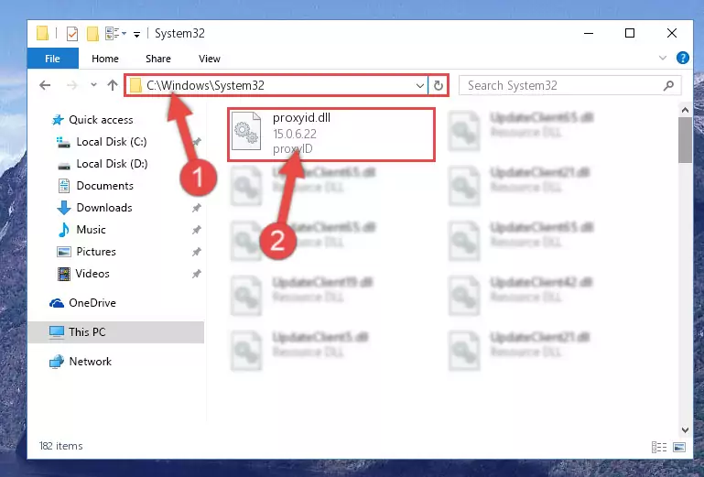Open Help with the question mark icon
Screen dimensions: 704x477
point(682,58)
